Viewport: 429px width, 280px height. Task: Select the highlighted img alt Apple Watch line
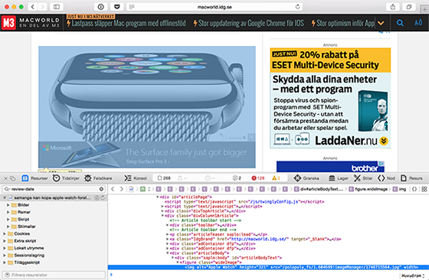[268, 267]
